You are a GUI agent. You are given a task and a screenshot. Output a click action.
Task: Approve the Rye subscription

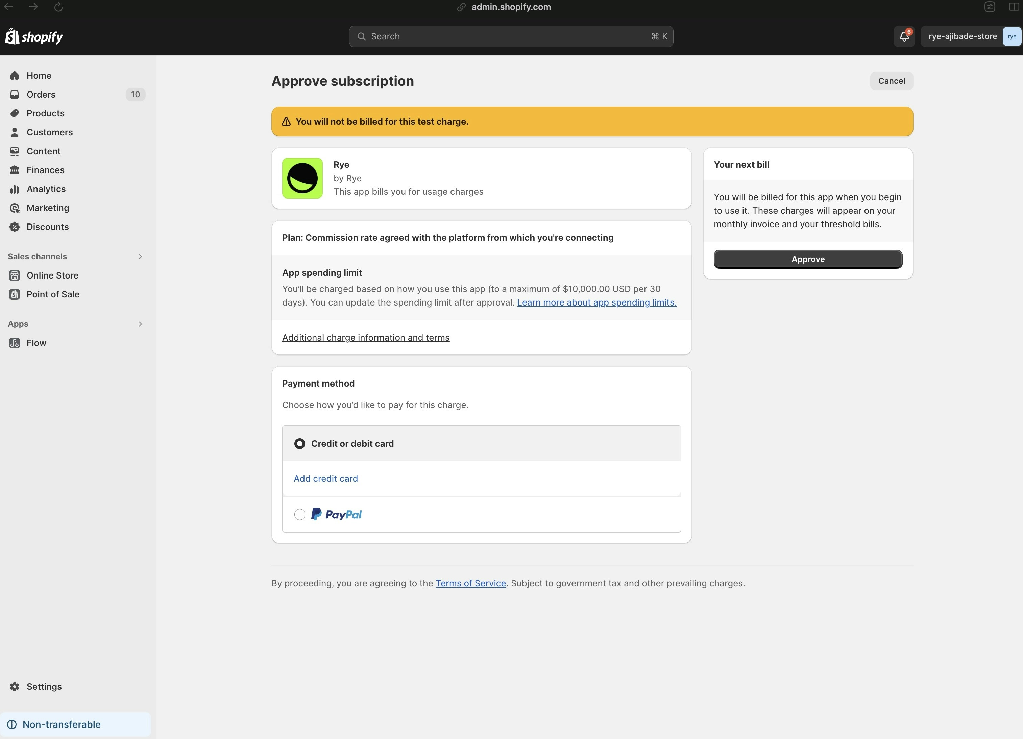click(808, 259)
